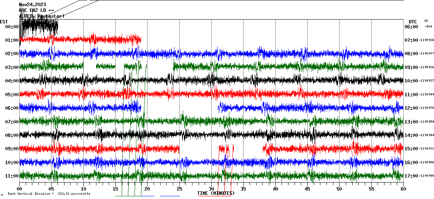This screenshot has height=199, width=434.
Task: Click the DC offset value -1191007
Action: coord(426,54)
